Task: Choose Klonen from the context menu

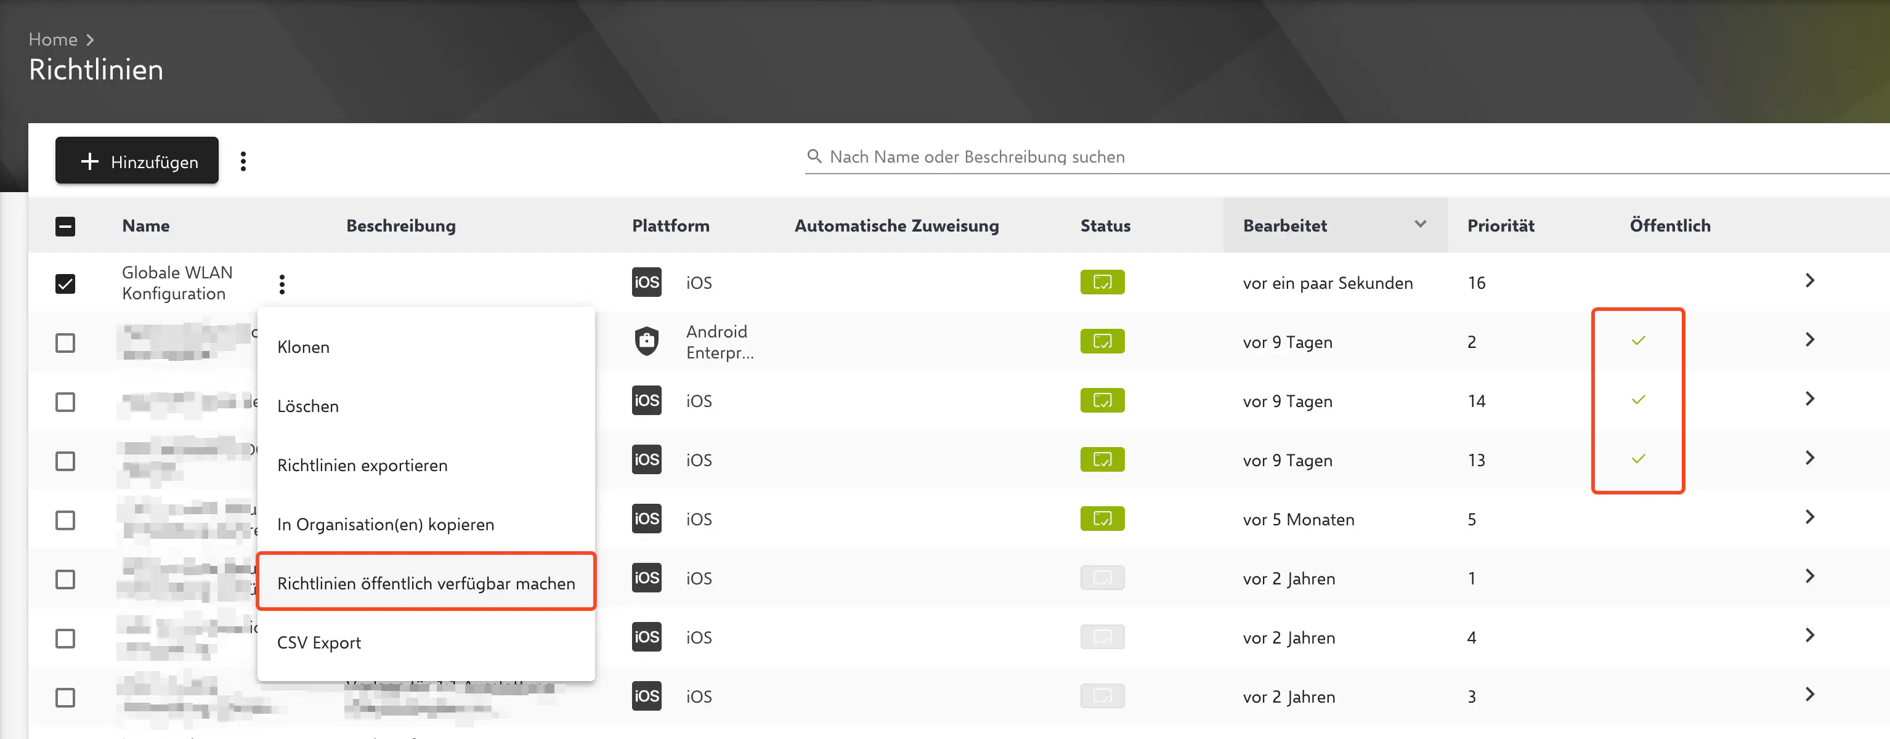Action: (x=303, y=347)
